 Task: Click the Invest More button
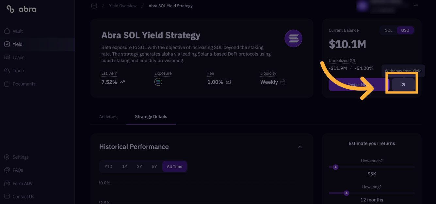tap(359, 85)
